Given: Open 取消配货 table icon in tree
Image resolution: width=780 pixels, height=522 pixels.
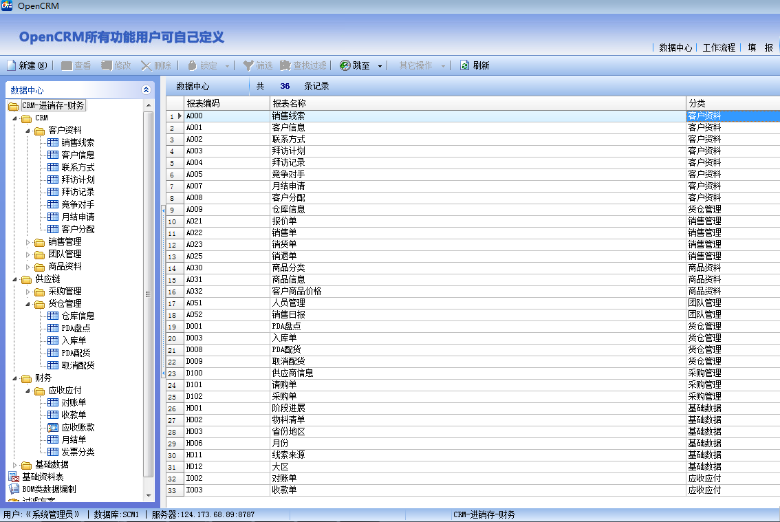Looking at the screenshot, I should (x=53, y=366).
